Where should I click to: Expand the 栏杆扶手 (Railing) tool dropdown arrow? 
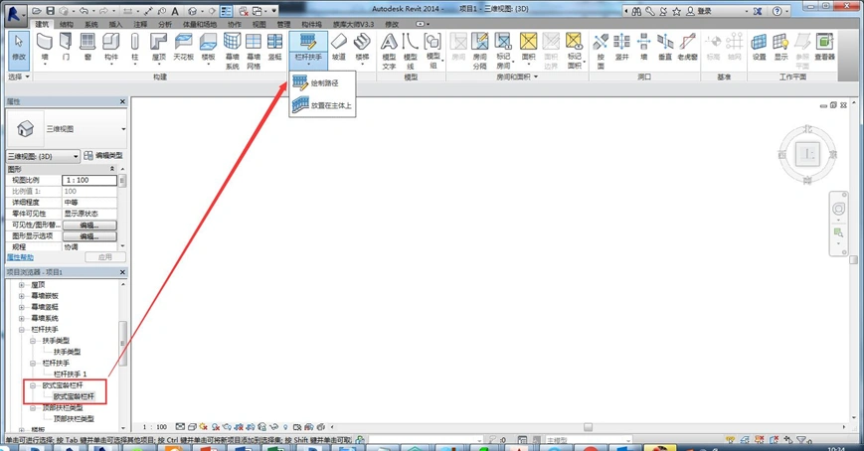(308, 64)
